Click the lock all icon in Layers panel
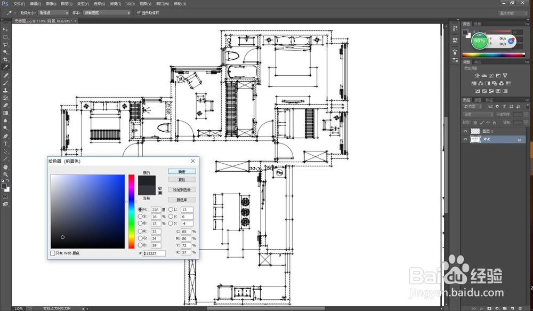Screen dimensions: 533x311 tap(495, 123)
